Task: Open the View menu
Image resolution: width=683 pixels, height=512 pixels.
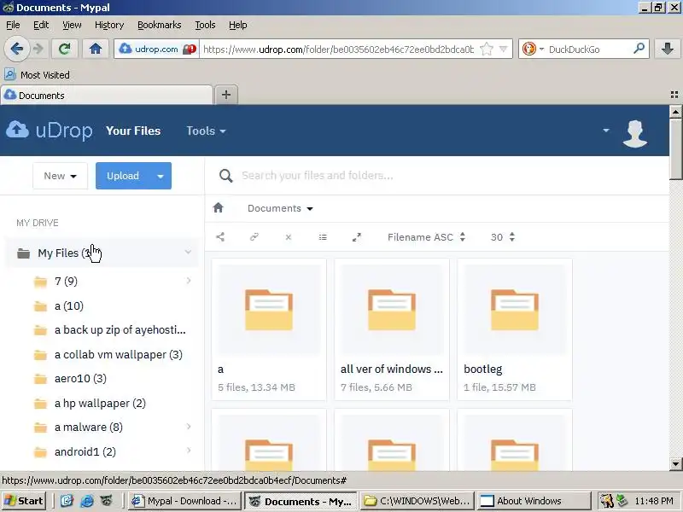Action: pos(72,25)
